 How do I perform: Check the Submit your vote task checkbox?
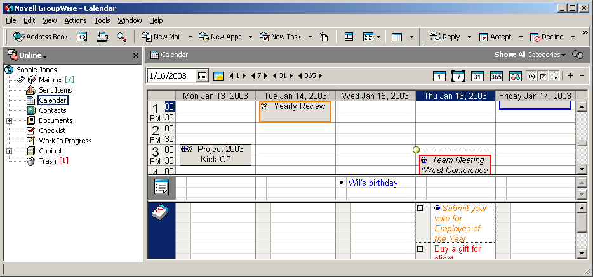[420, 209]
